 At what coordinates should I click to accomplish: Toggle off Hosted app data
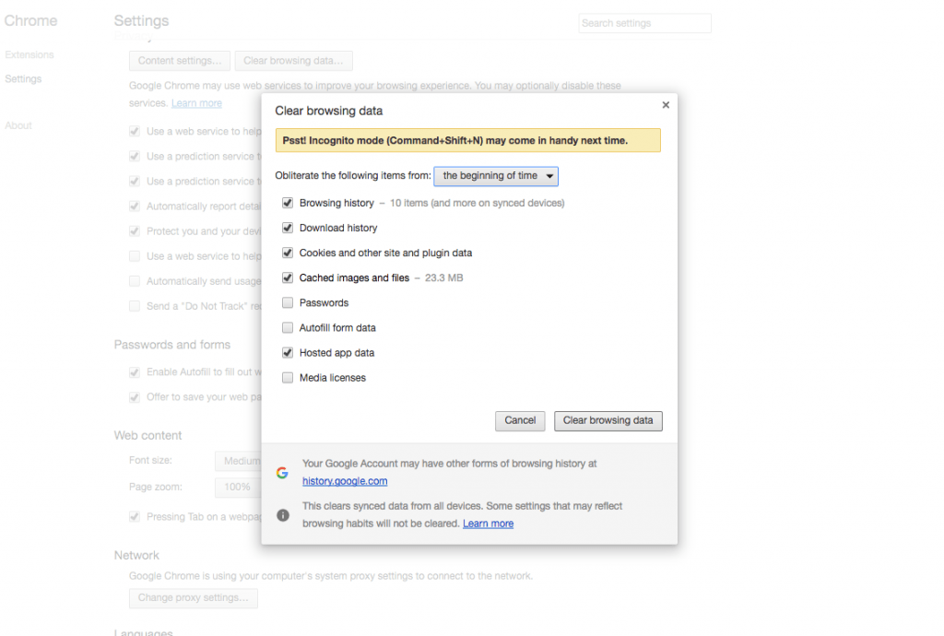[287, 352]
